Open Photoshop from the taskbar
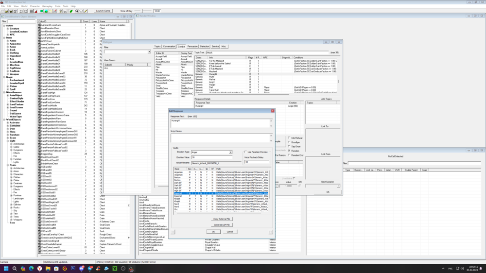 tap(73, 269)
